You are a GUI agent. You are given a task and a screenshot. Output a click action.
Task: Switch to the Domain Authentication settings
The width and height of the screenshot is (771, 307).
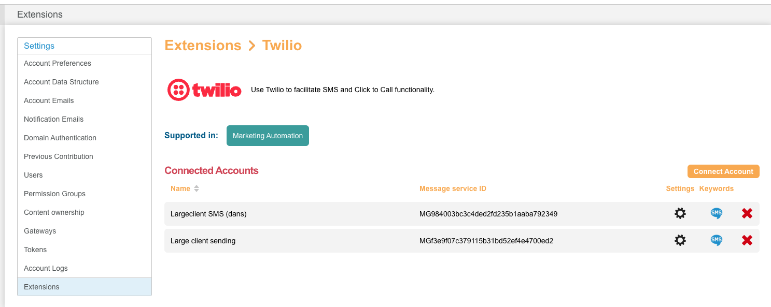(x=60, y=138)
